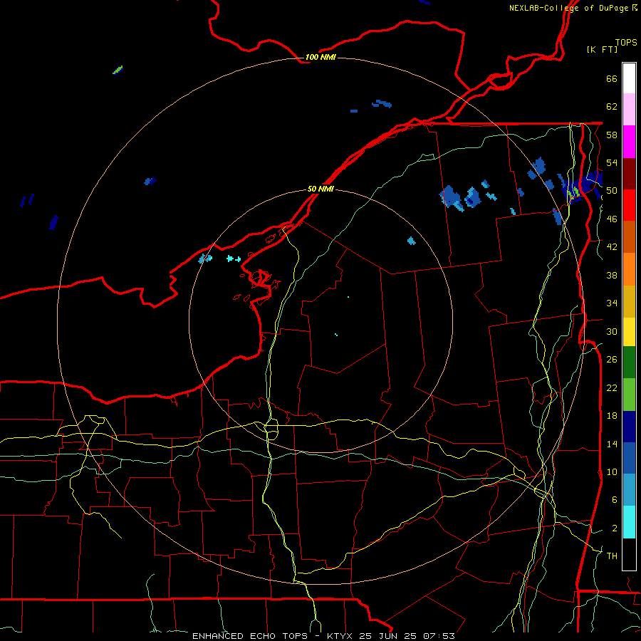Click the 30 legend value
The width and height of the screenshot is (641, 641).
click(x=612, y=331)
